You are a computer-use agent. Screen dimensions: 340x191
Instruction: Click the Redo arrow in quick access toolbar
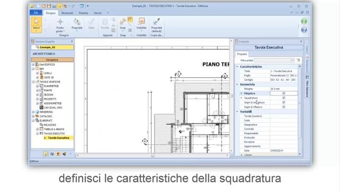73,6
